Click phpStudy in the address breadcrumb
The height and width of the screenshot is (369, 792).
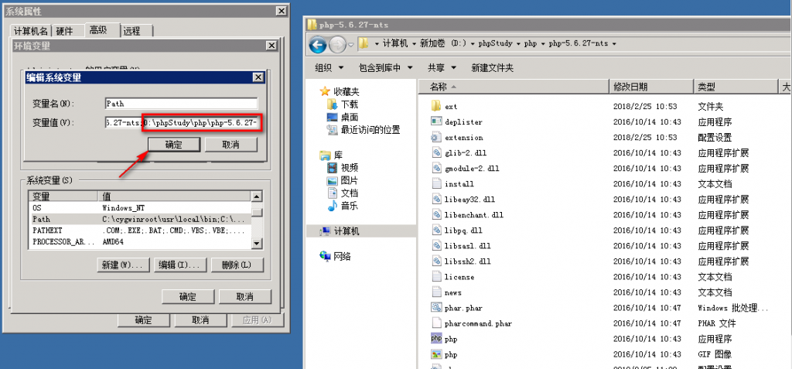click(494, 44)
